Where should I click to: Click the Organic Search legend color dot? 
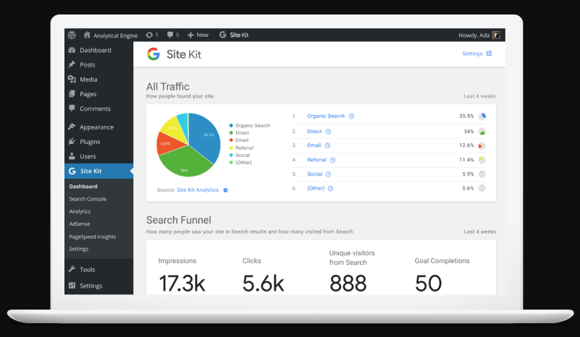[x=231, y=126]
